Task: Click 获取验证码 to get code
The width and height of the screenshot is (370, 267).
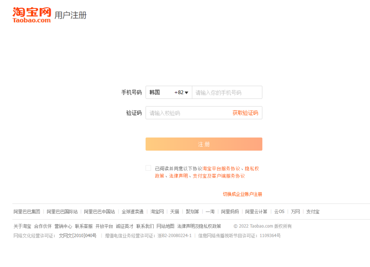Action: tap(246, 113)
